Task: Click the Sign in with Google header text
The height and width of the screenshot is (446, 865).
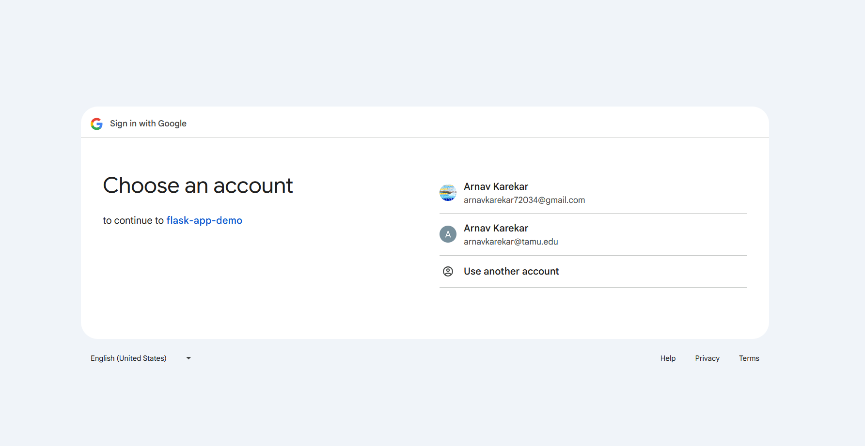Action: tap(148, 123)
